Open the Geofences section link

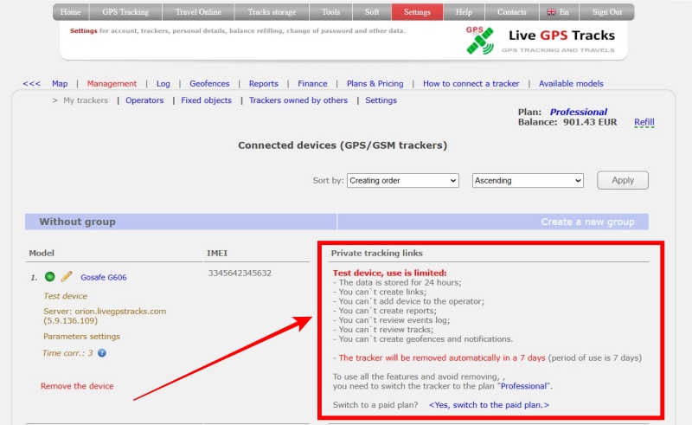click(209, 84)
